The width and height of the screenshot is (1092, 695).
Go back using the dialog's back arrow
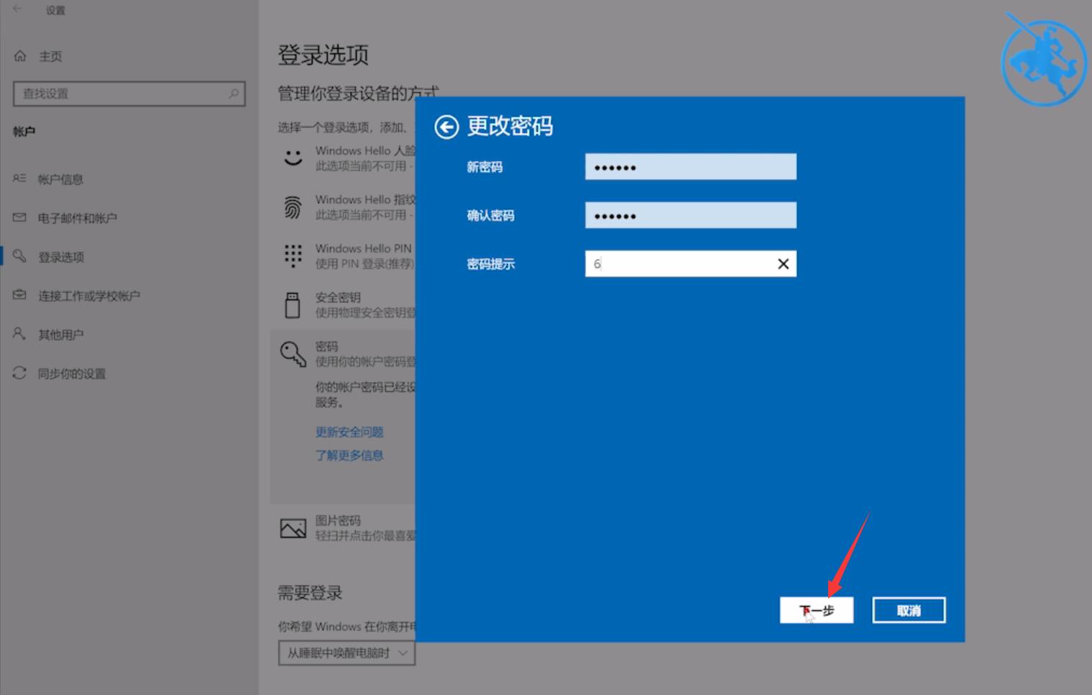click(446, 127)
